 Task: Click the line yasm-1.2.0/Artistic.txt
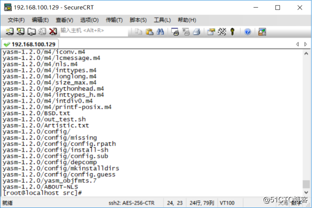[x=46, y=125]
